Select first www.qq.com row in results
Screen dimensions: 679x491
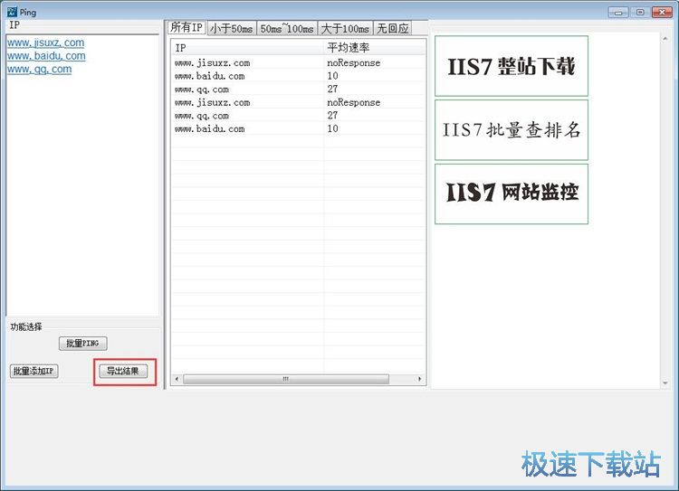point(299,90)
